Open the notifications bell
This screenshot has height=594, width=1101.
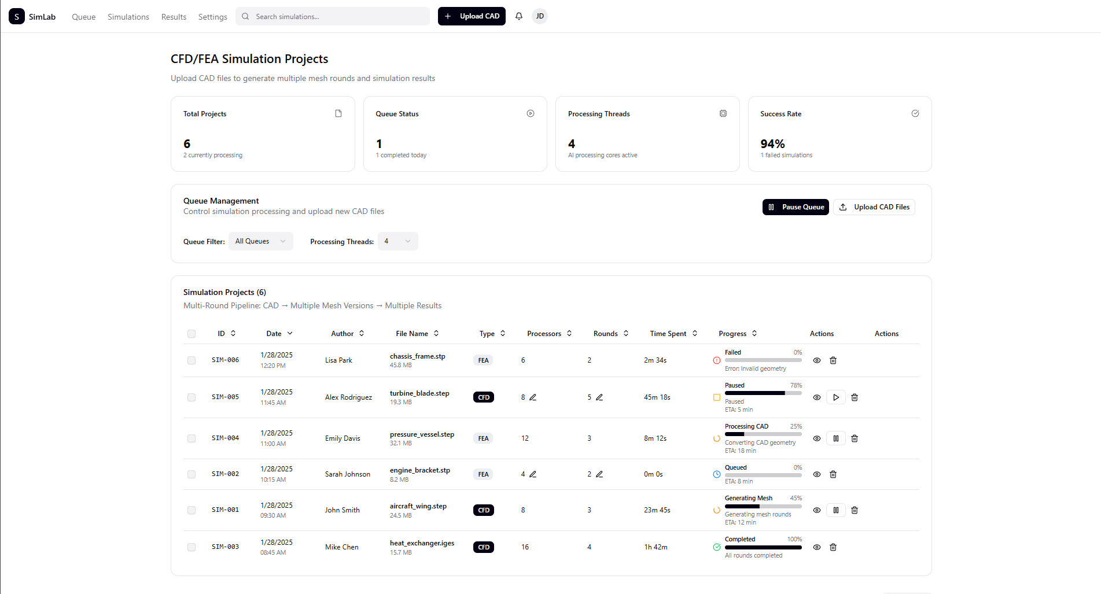pos(519,16)
